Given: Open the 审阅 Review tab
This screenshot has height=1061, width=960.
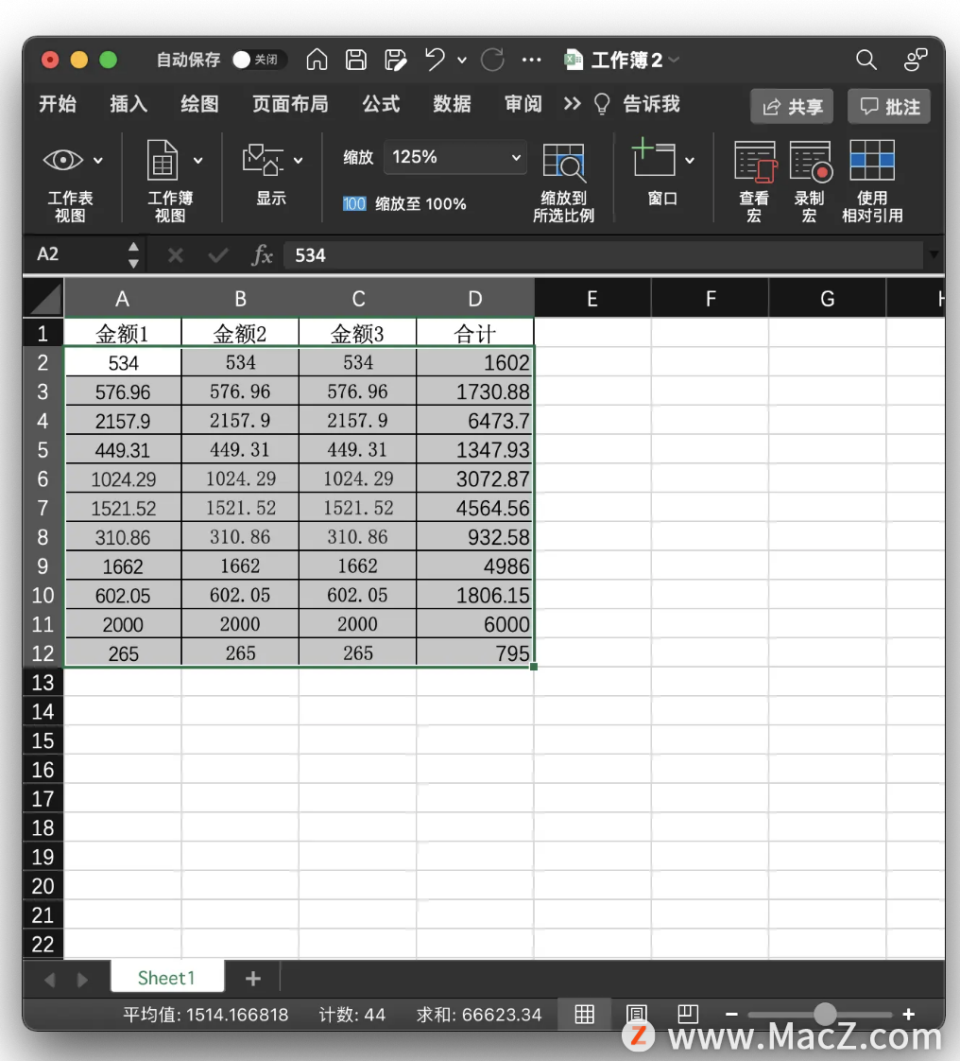Looking at the screenshot, I should (523, 103).
